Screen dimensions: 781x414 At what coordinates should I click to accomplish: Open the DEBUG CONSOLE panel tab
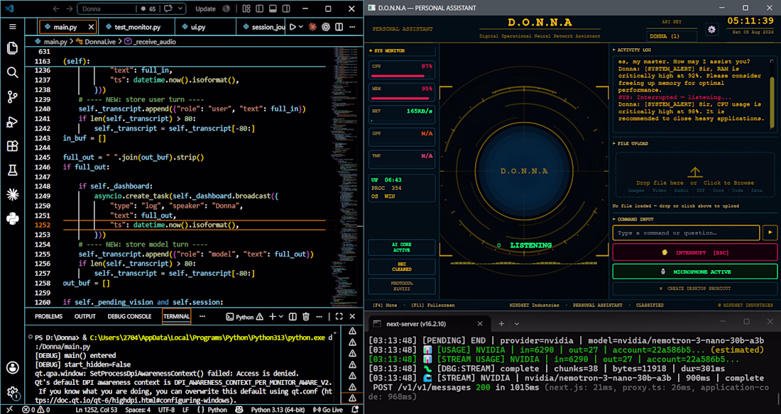tap(129, 316)
